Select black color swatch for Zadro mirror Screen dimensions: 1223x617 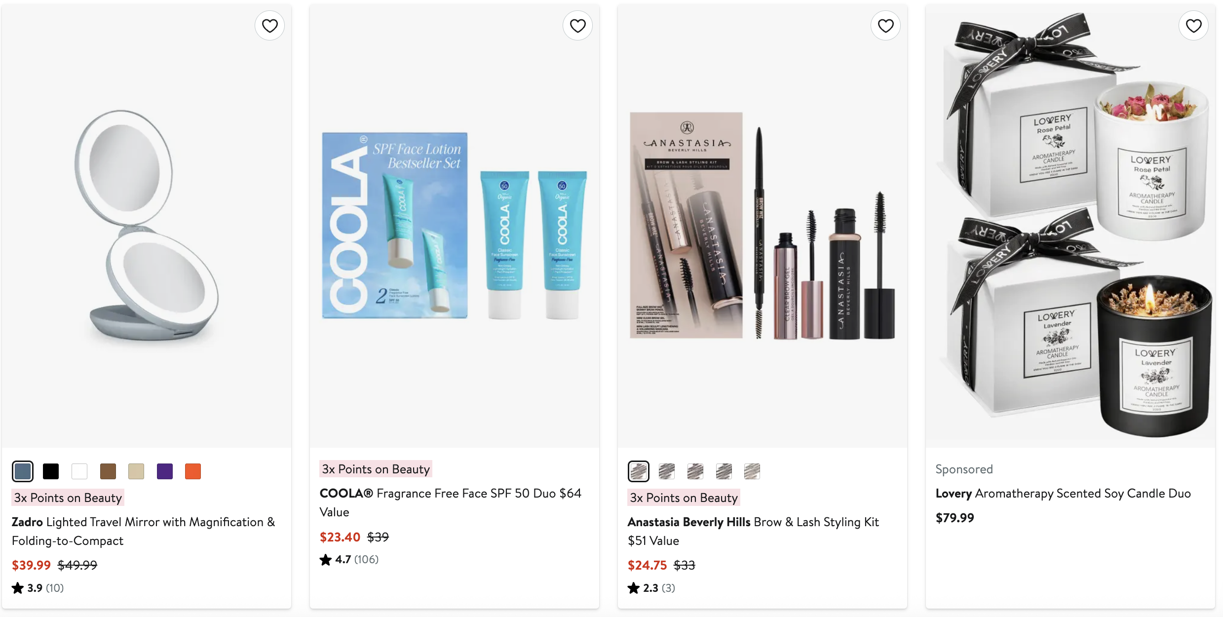(x=51, y=471)
